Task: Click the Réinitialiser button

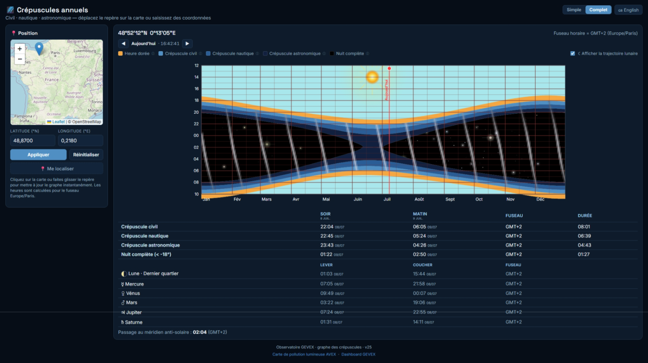Action: coord(86,155)
